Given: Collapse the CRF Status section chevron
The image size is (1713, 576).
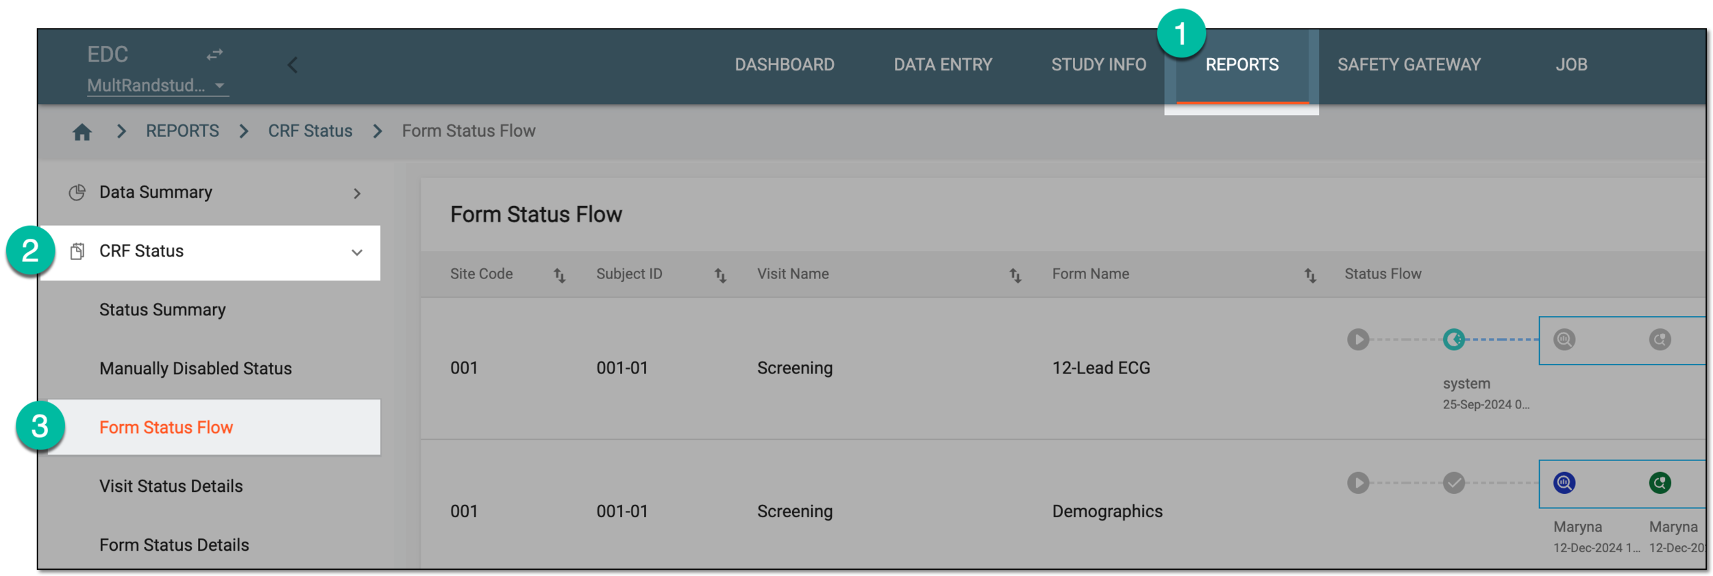Looking at the screenshot, I should coord(357,252).
